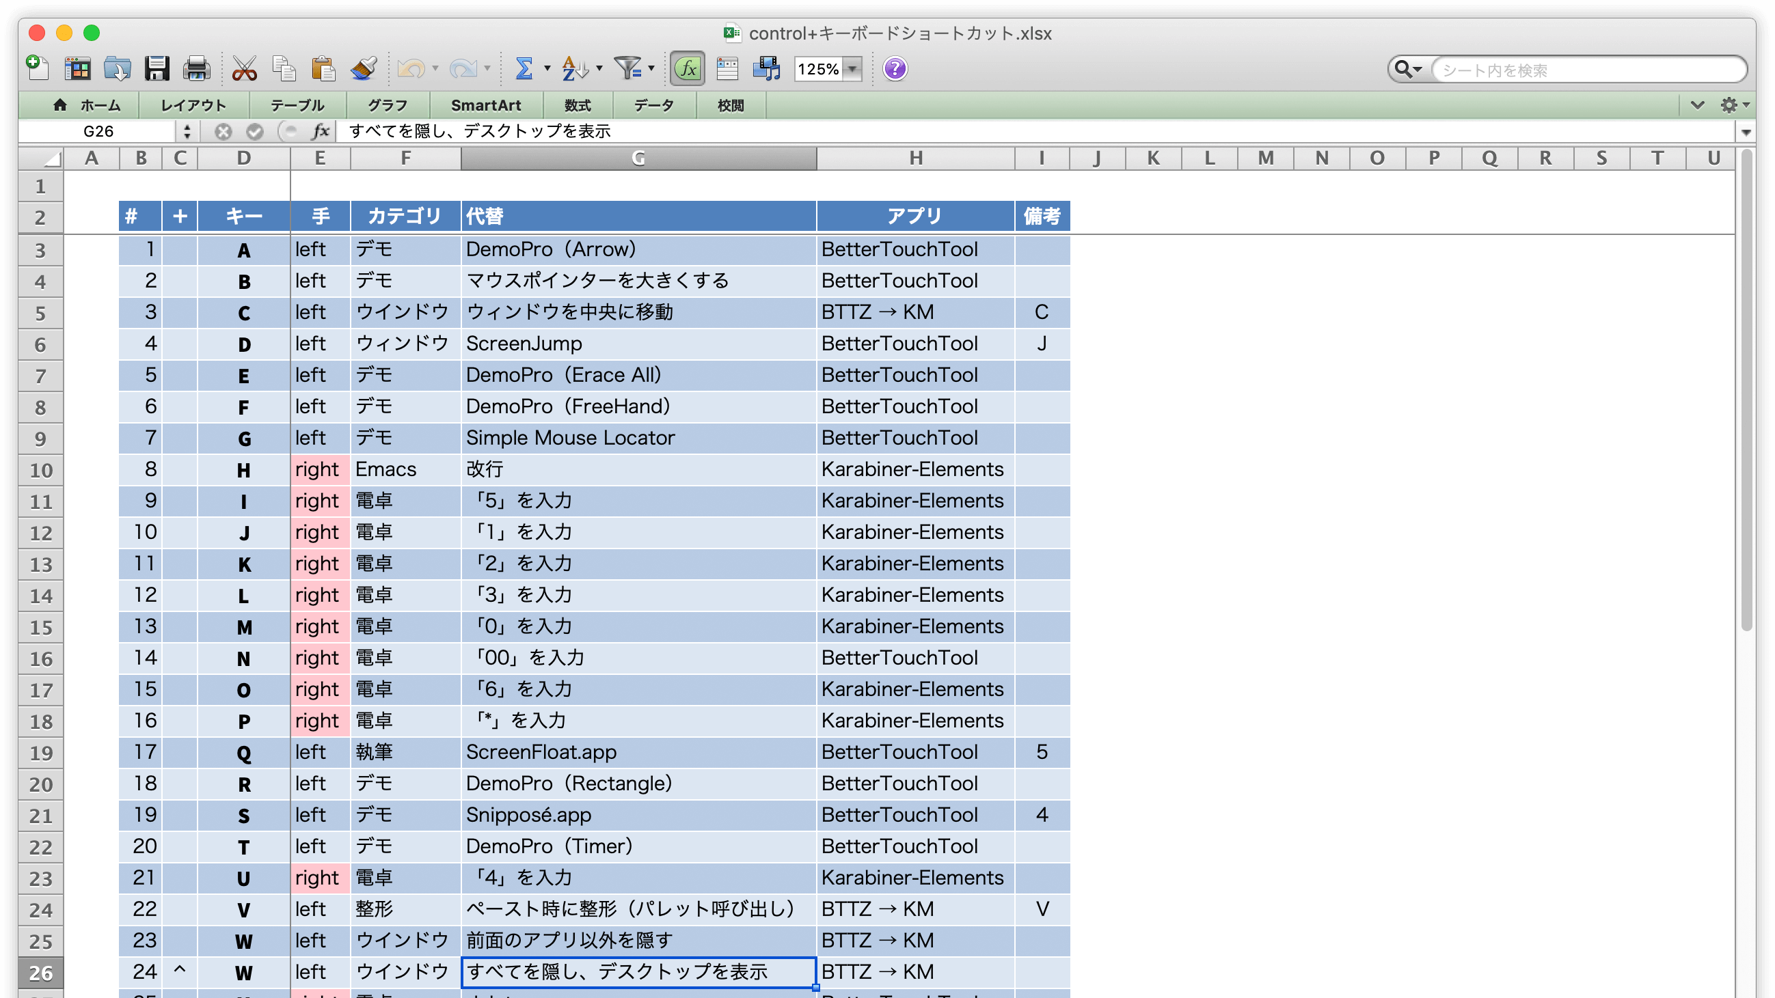Sort A to Z icon
Image resolution: width=1775 pixels, height=998 pixels.
click(575, 68)
